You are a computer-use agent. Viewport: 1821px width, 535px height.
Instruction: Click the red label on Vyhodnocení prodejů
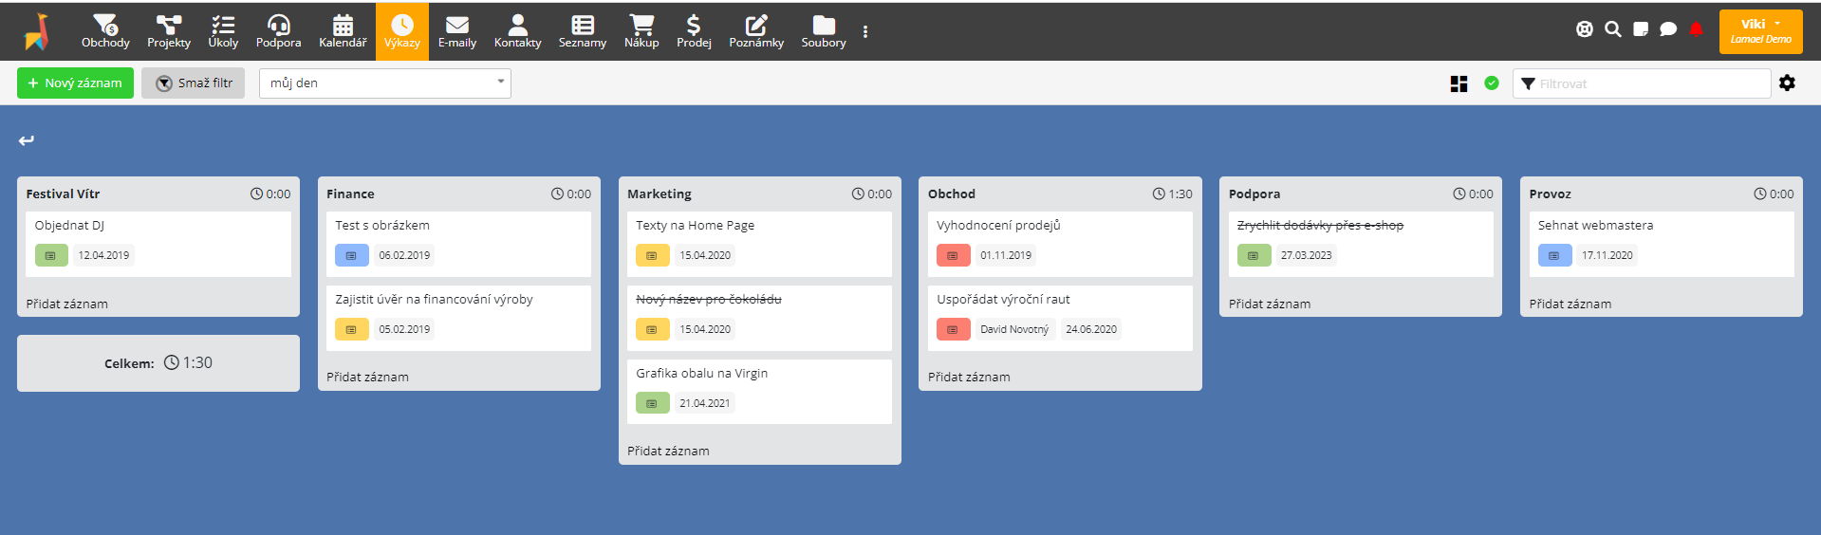coord(954,255)
